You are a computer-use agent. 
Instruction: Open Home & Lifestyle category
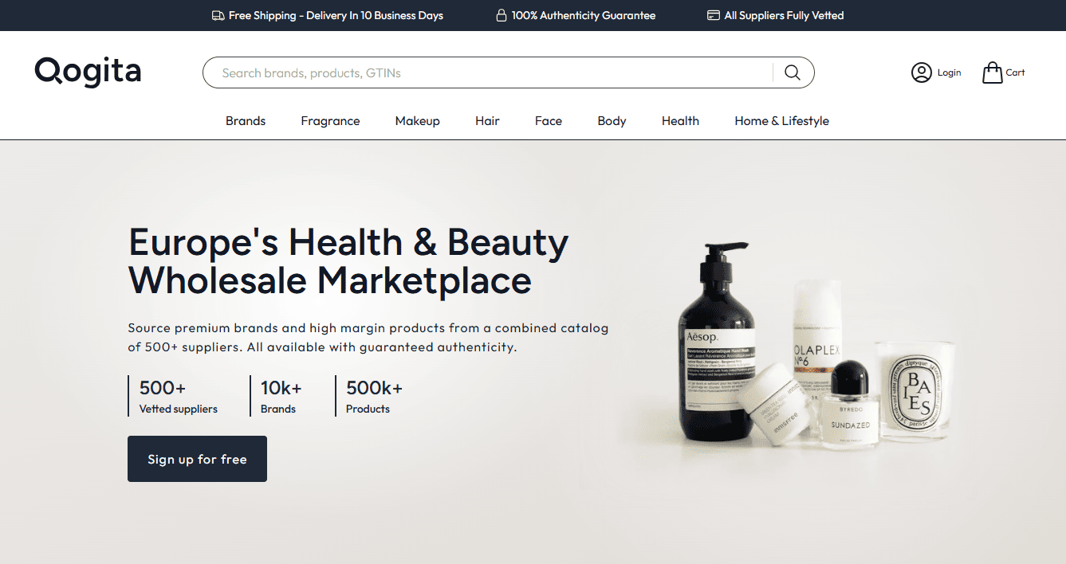781,121
